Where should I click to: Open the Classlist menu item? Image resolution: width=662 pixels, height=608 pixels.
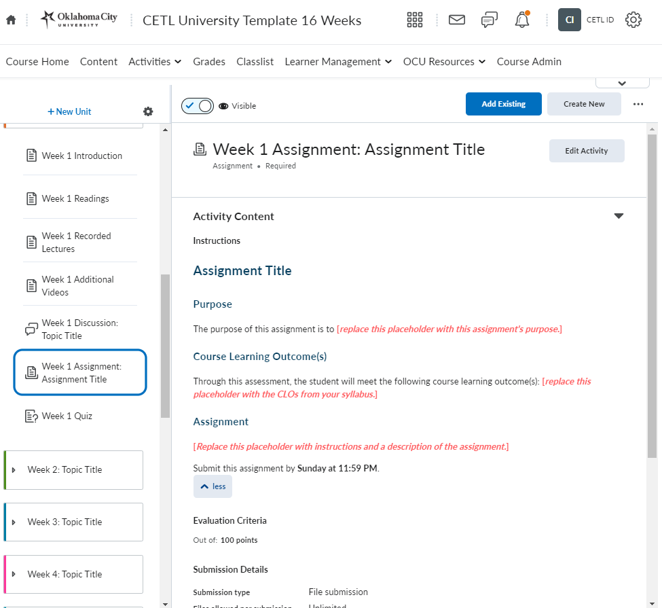pos(255,62)
